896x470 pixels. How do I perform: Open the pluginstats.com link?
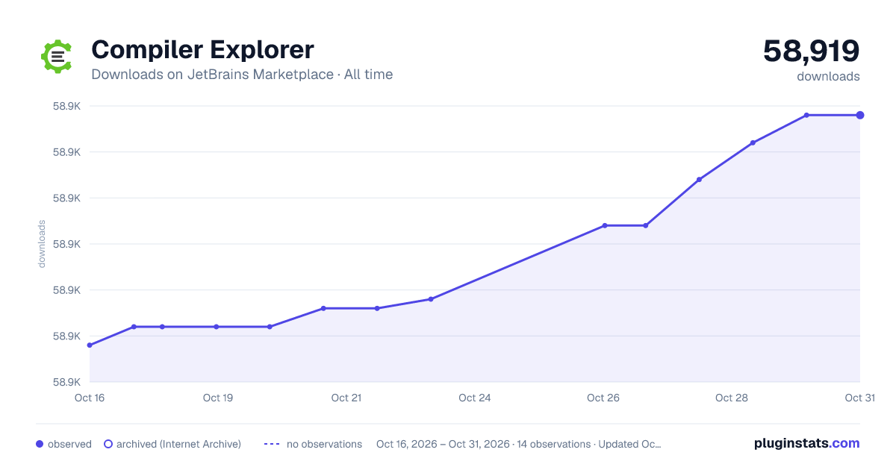[806, 443]
